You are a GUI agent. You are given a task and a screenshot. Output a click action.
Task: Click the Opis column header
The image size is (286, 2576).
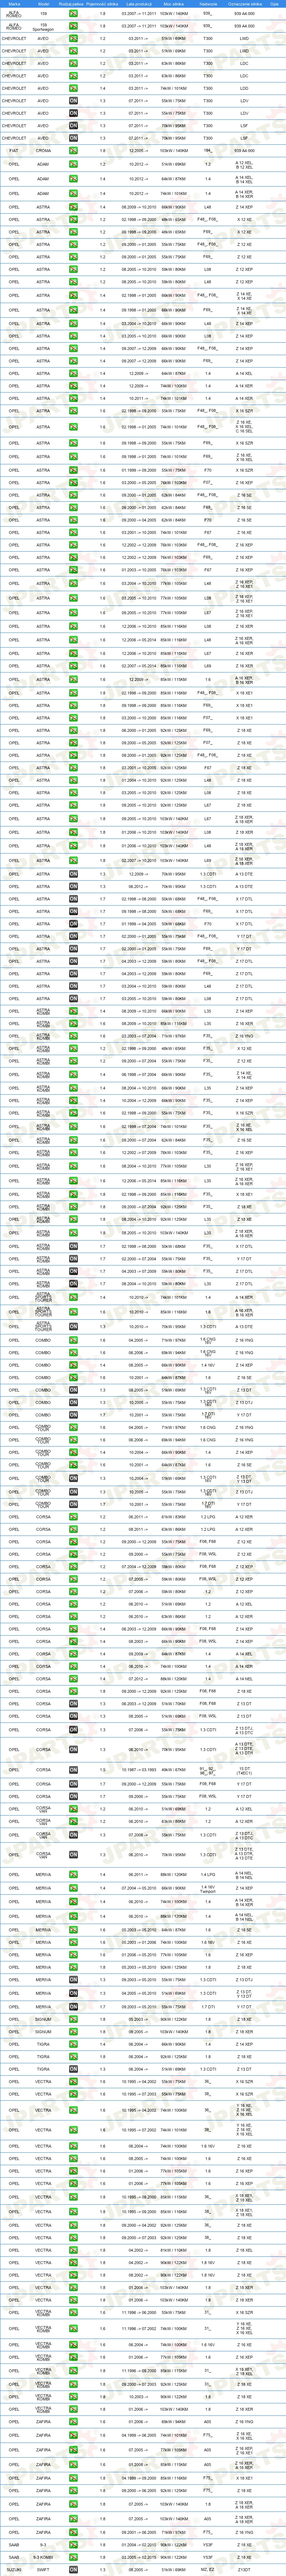point(274,4)
